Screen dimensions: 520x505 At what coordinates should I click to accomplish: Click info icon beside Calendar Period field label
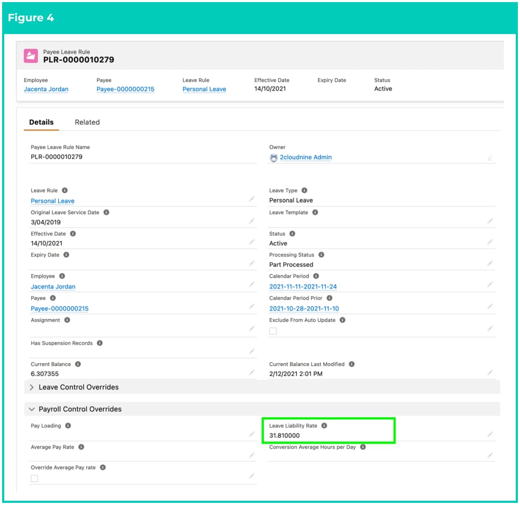point(316,276)
